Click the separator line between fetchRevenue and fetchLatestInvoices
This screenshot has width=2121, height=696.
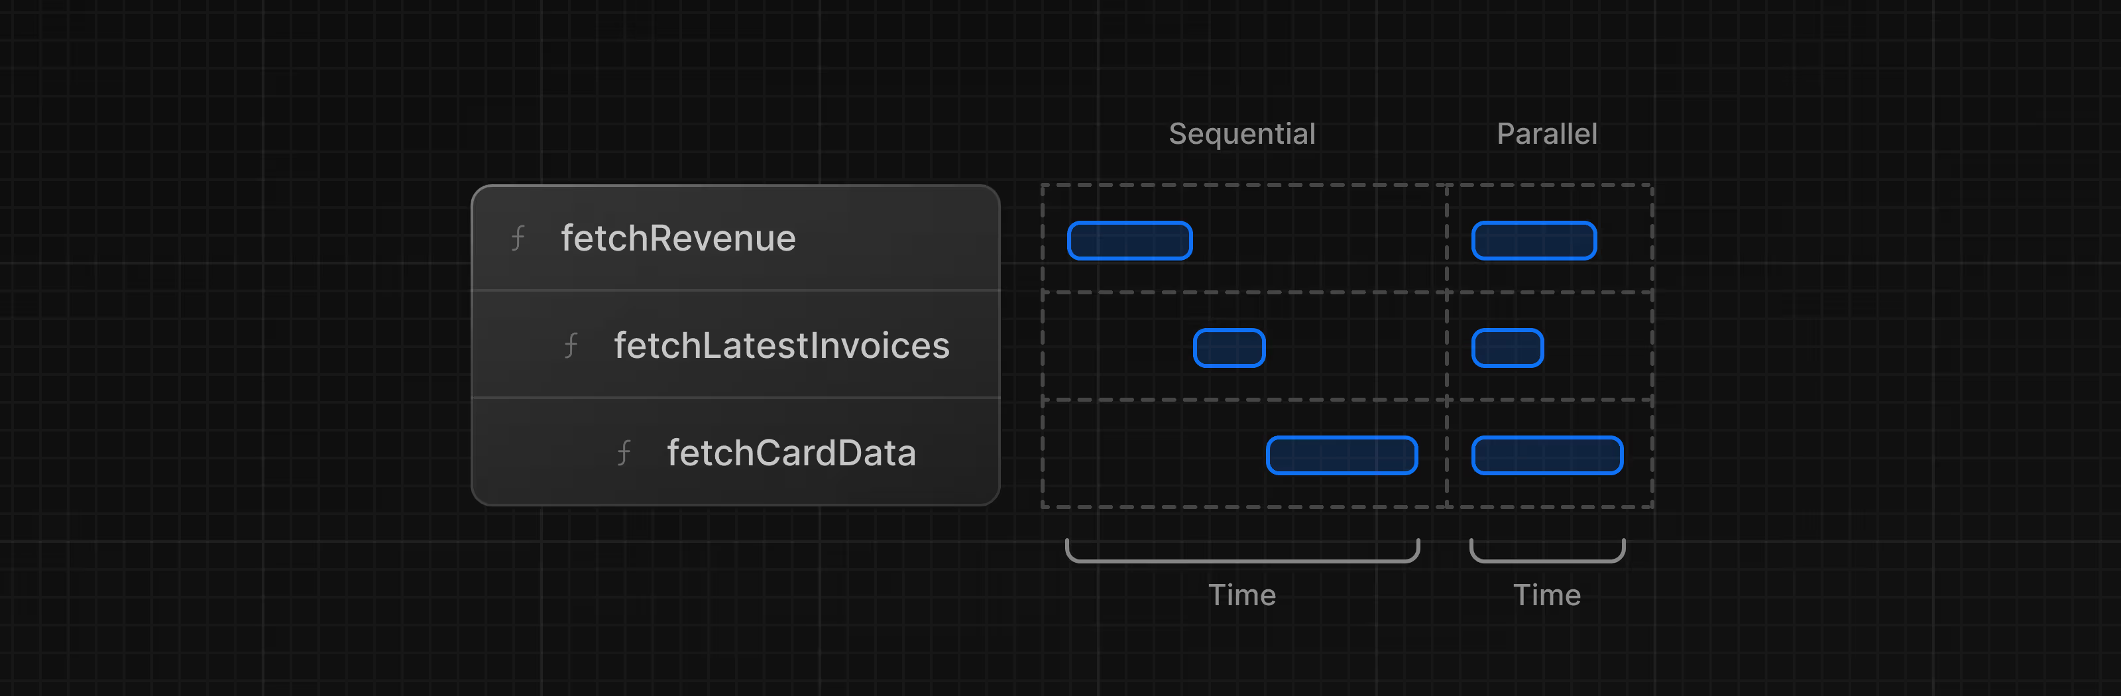tap(735, 290)
